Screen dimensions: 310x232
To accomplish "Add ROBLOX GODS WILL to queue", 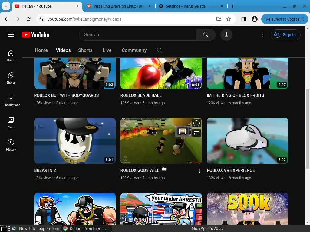I will tap(196, 133).
